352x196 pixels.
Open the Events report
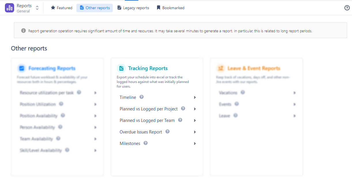tap(225, 104)
